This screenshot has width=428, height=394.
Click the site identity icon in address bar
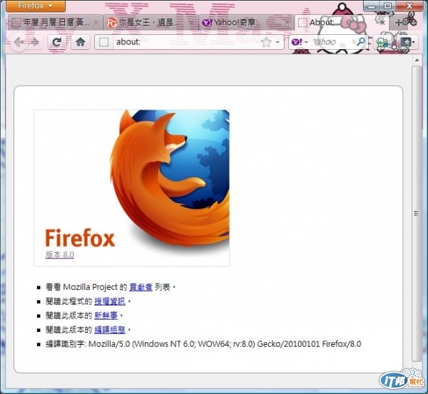coord(103,42)
